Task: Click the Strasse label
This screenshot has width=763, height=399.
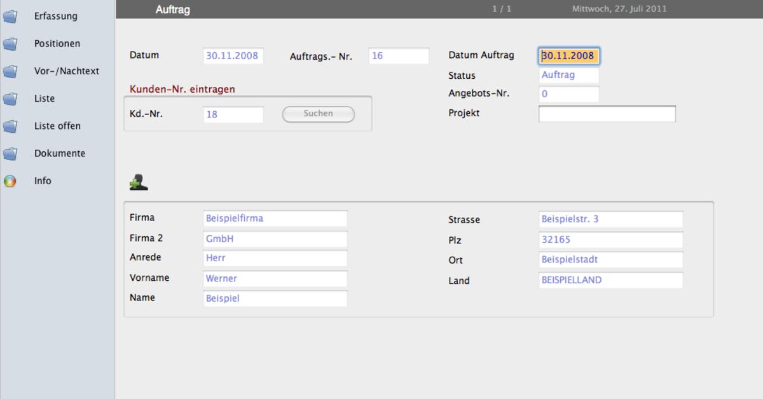Action: pos(464,220)
